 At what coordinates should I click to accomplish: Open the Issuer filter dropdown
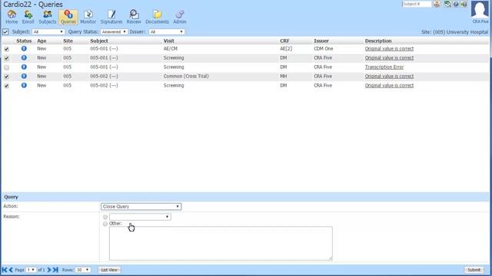pos(166,32)
